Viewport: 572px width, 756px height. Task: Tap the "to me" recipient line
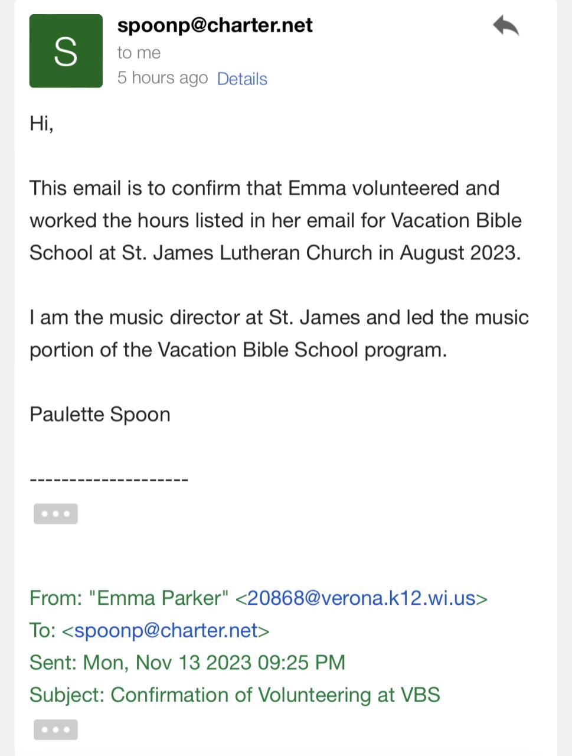pyautogui.click(x=139, y=53)
